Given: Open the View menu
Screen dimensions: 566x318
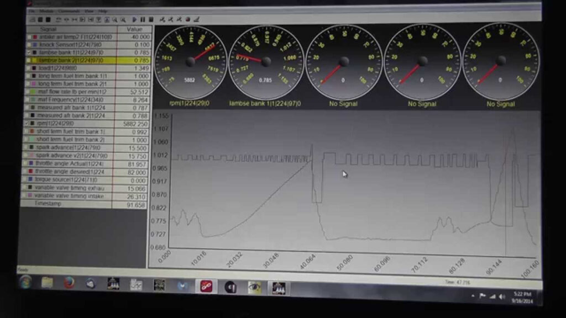Looking at the screenshot, I should (x=89, y=11).
